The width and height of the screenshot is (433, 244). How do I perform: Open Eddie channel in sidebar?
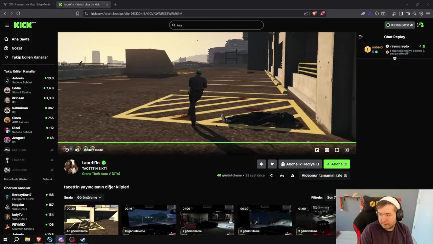click(x=29, y=90)
